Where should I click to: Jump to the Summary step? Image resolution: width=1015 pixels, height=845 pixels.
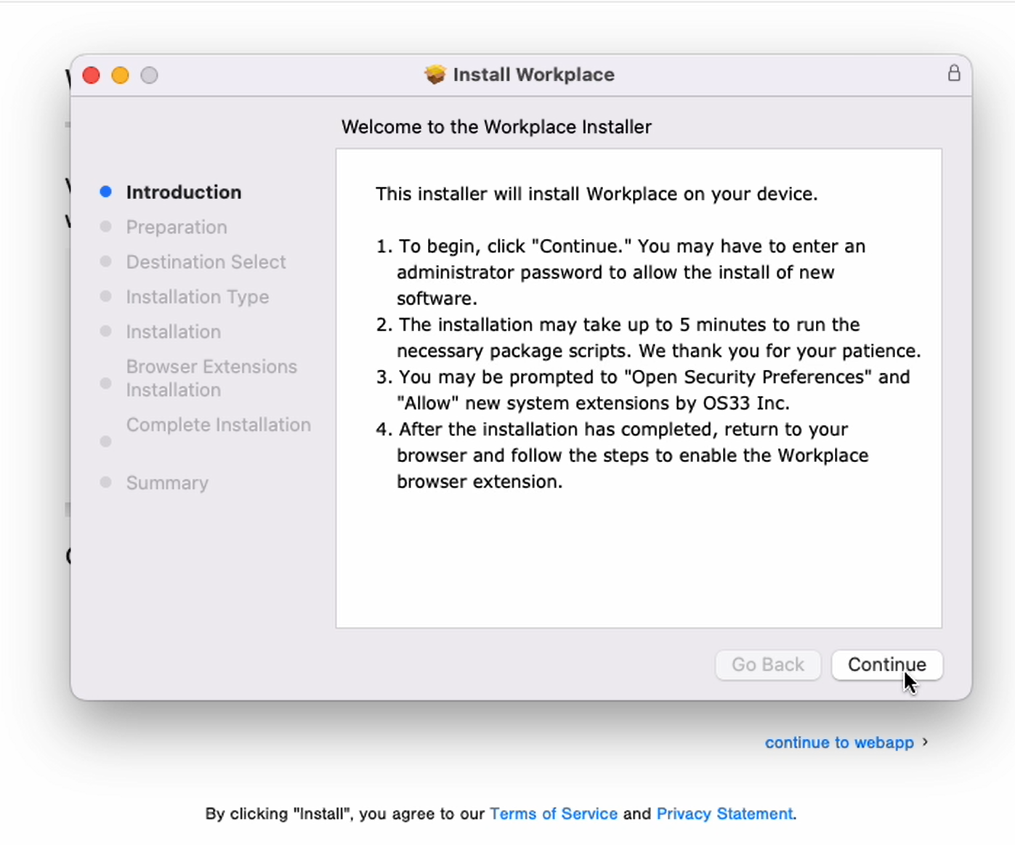pos(167,483)
